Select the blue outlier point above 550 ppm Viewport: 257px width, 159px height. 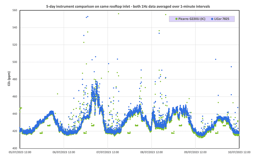point(87,17)
